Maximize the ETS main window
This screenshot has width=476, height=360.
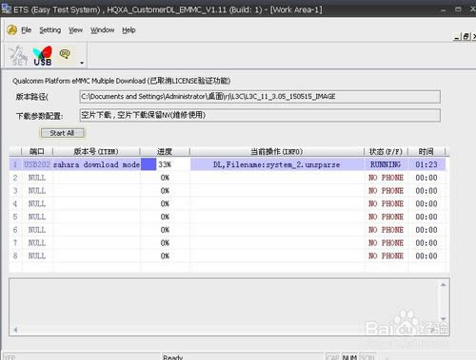(x=458, y=9)
